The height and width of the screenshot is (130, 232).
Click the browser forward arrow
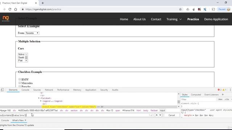(4, 9)
